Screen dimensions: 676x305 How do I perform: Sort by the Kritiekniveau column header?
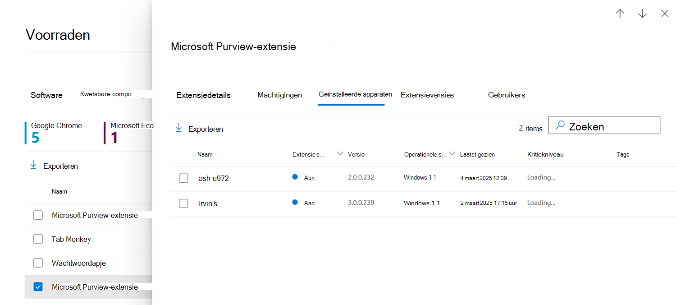point(545,154)
